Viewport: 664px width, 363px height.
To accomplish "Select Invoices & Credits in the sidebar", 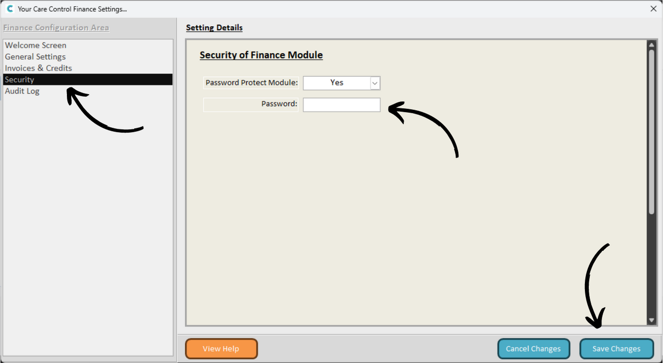I will 38,68.
